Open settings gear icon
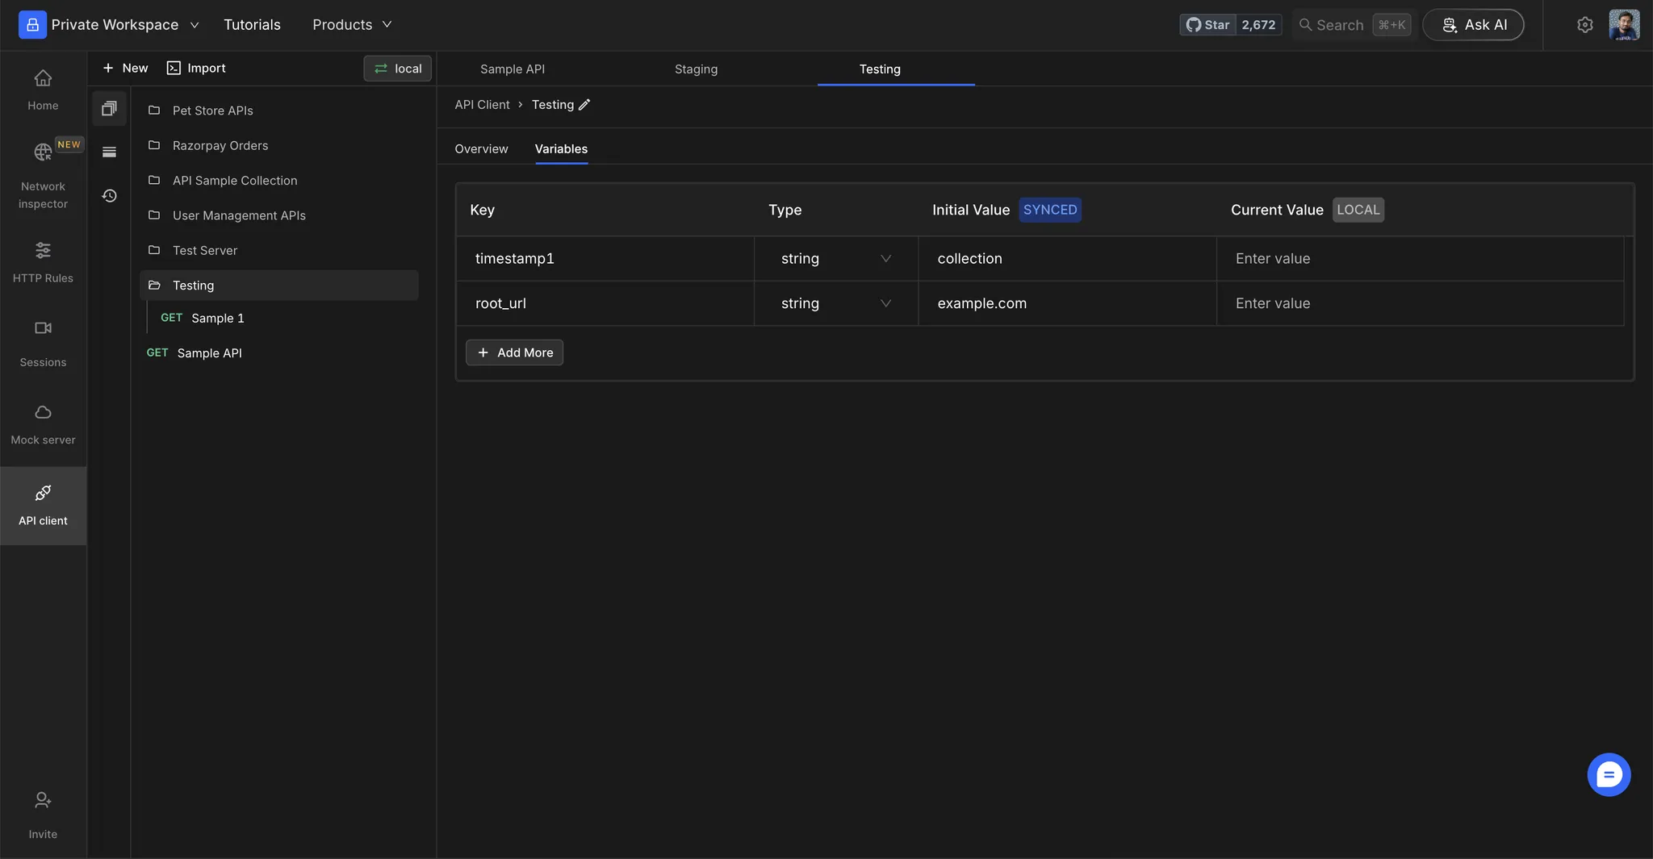 (1584, 25)
